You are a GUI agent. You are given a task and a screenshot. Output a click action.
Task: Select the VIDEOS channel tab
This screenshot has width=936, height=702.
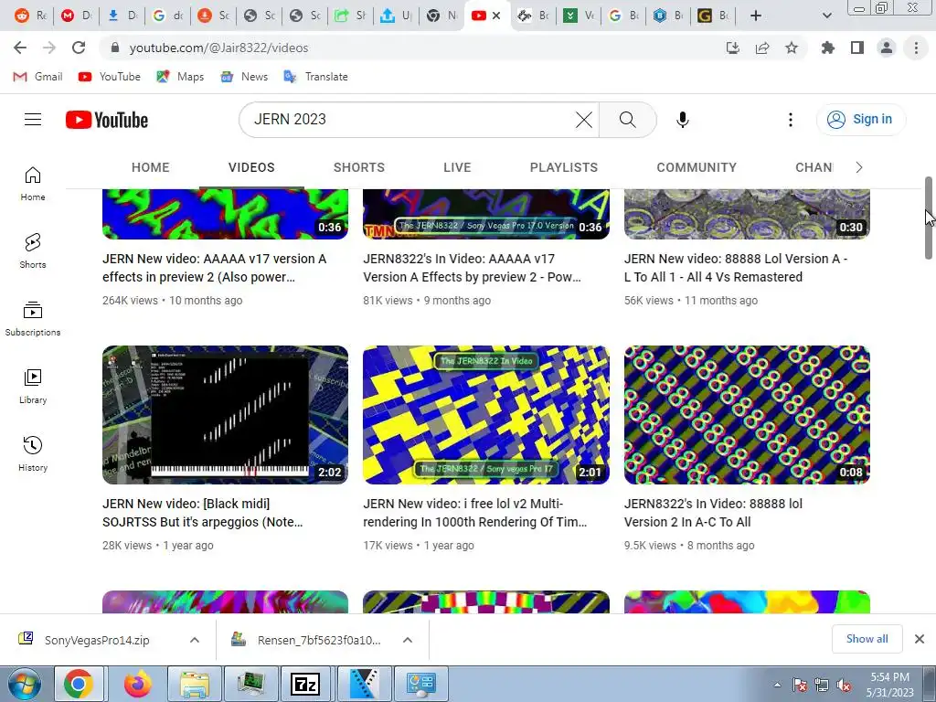coord(251,168)
